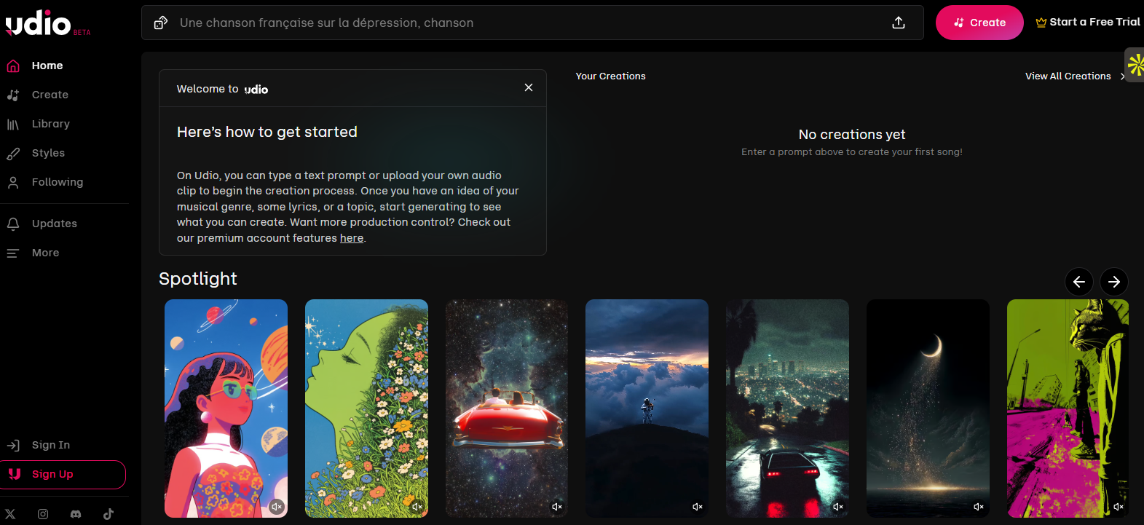This screenshot has height=525, width=1144.
Task: Click the 'Your Creations' heading
Action: (x=610, y=76)
